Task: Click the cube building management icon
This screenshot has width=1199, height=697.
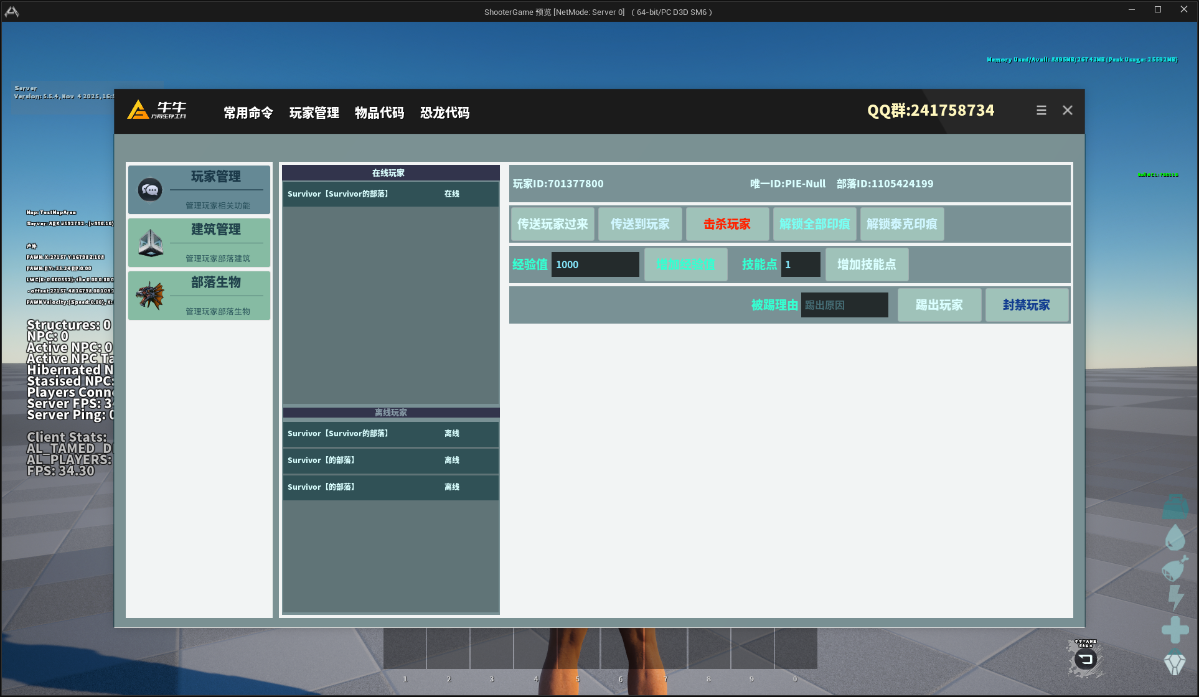Action: coord(150,243)
